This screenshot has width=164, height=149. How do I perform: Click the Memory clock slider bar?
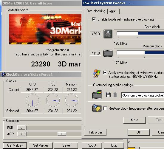pyautogui.click(x=140, y=53)
